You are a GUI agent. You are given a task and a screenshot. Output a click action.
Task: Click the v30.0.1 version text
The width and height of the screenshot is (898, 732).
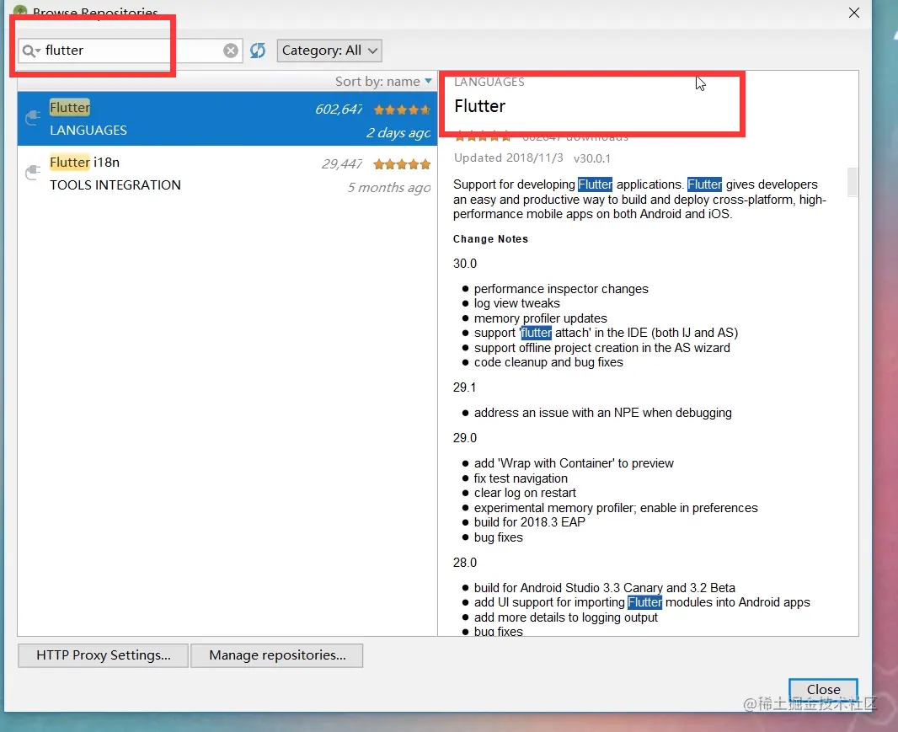pyautogui.click(x=592, y=158)
